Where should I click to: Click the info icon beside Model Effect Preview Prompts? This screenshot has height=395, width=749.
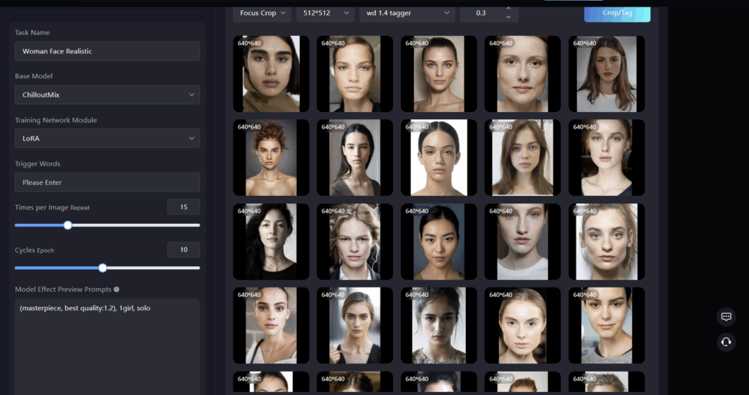[x=117, y=290]
